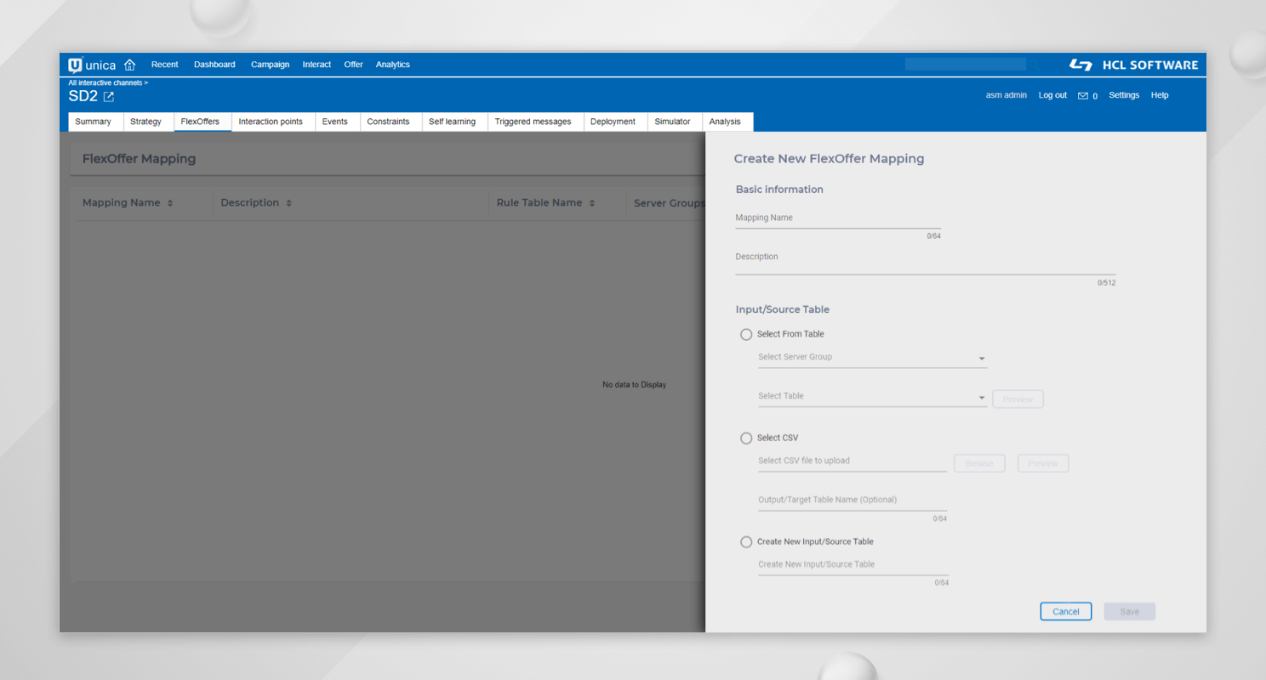Sort the Mapping Name column

click(x=169, y=202)
